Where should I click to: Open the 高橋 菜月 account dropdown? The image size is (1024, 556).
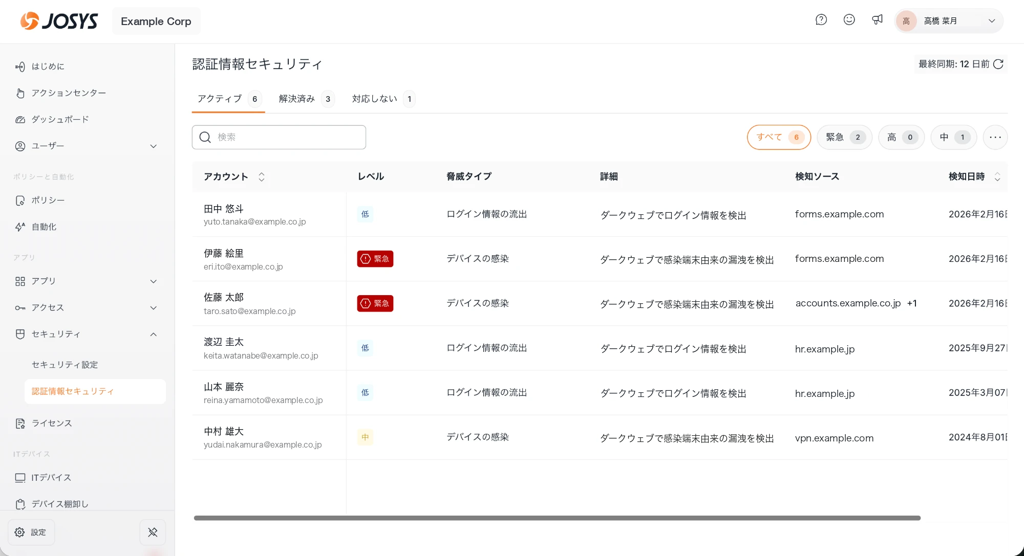click(x=949, y=21)
